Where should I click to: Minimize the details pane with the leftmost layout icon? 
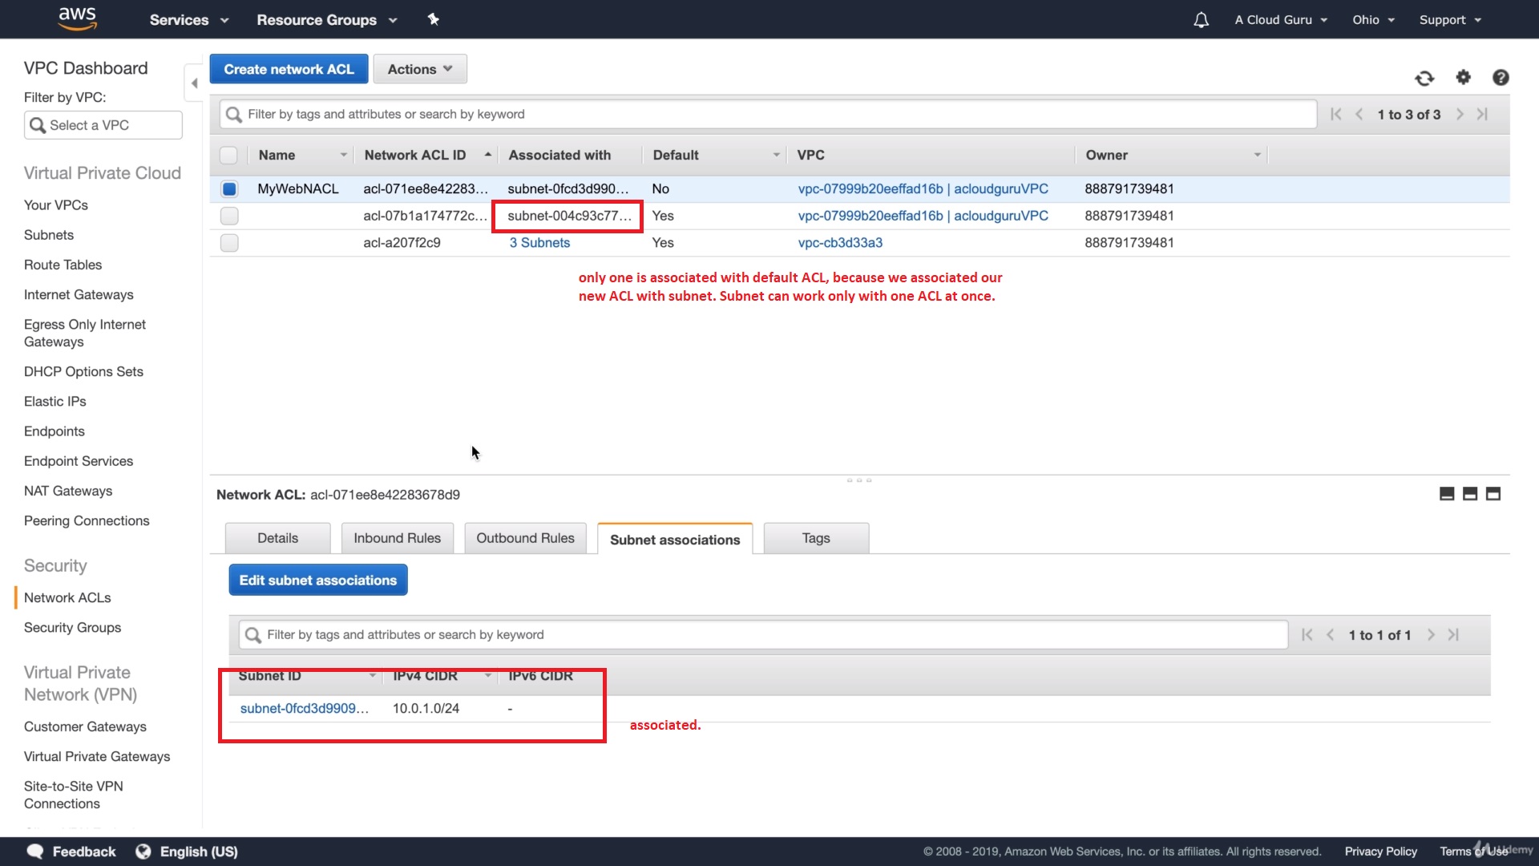pyautogui.click(x=1447, y=494)
